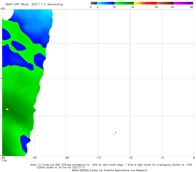Click the longitude axis label '-5'
The image size is (196, 172).
tap(162, 158)
